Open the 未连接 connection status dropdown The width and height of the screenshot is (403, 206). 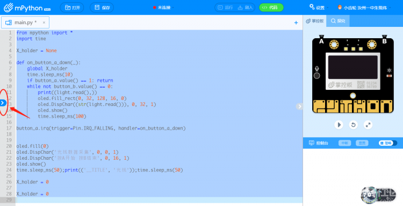point(163,8)
